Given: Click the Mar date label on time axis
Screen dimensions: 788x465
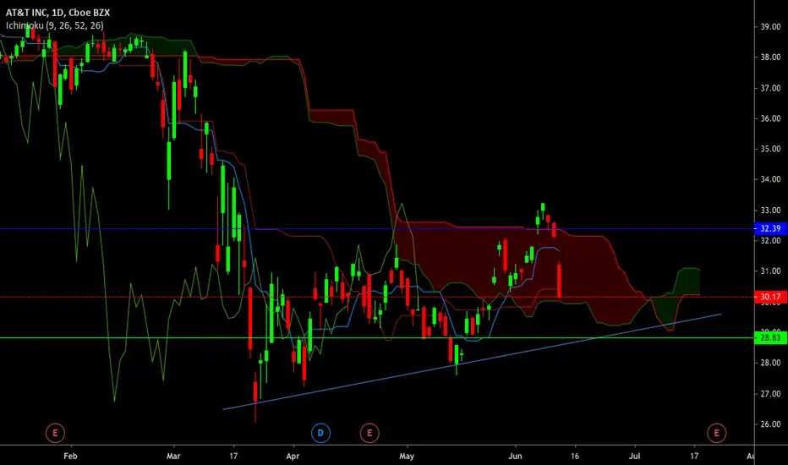Looking at the screenshot, I should [x=173, y=456].
